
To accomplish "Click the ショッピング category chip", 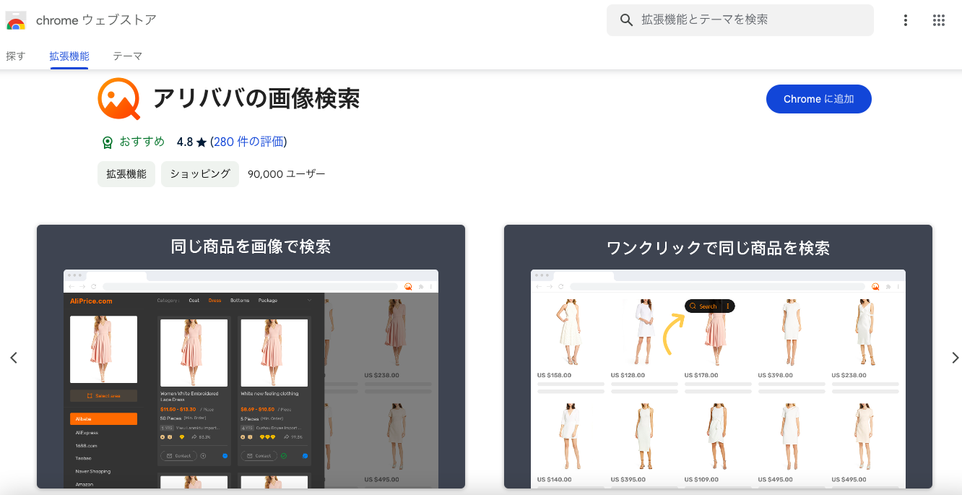I will pos(199,174).
